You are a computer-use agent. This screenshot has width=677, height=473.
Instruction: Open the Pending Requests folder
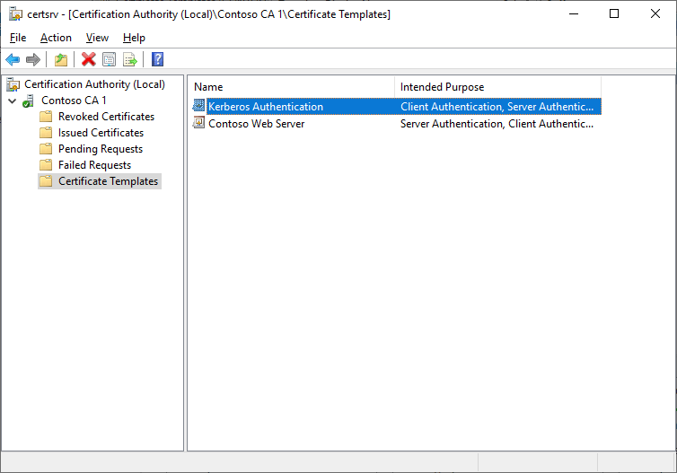(x=101, y=149)
